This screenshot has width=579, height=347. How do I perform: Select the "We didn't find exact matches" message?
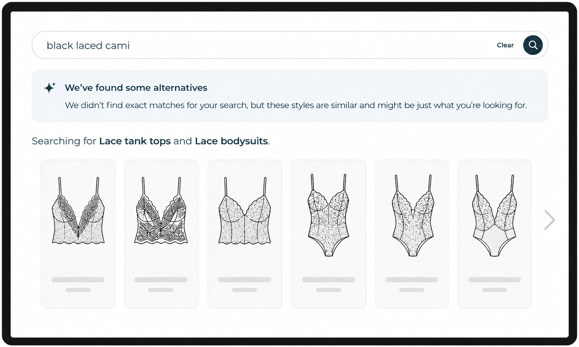296,105
